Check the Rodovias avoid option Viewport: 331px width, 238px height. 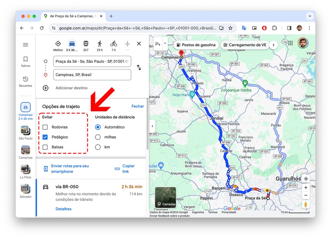point(45,127)
